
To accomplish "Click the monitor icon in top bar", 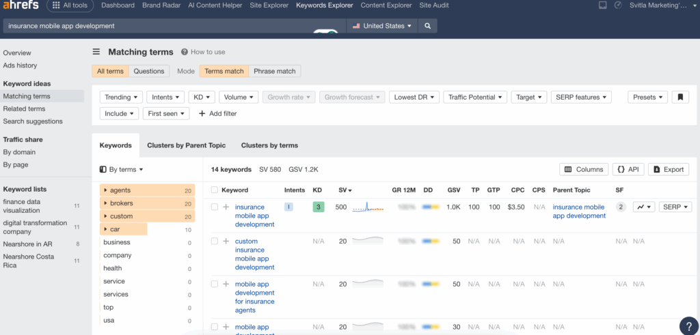I will pyautogui.click(x=603, y=5).
